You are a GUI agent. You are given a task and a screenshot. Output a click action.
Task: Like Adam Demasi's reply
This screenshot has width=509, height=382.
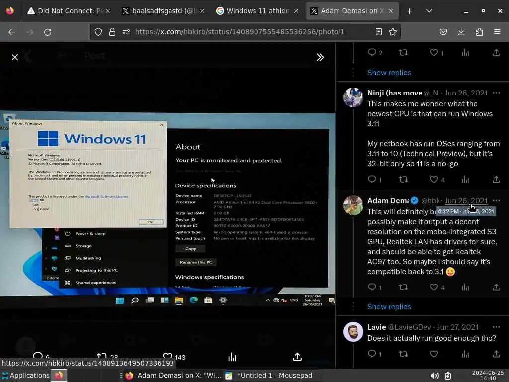434,287
